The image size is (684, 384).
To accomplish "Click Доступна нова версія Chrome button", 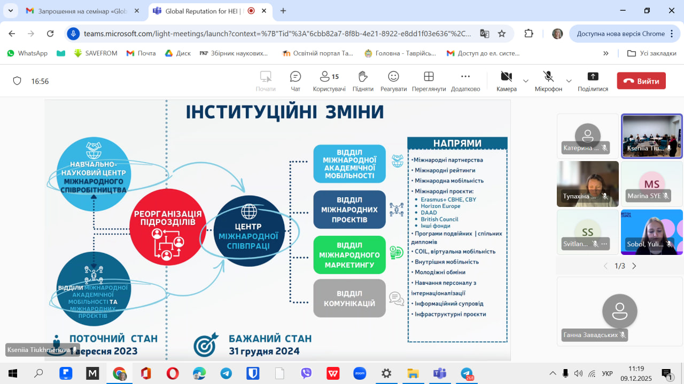I will point(620,34).
